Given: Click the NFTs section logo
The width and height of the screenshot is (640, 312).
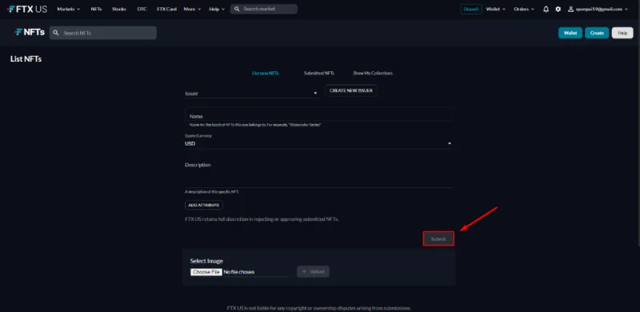Looking at the screenshot, I should click(x=30, y=32).
